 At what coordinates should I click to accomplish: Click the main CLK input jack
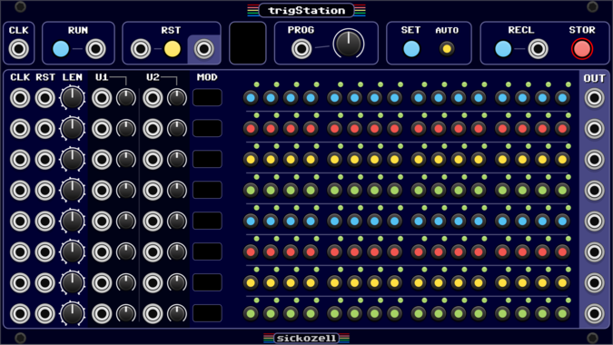point(18,49)
